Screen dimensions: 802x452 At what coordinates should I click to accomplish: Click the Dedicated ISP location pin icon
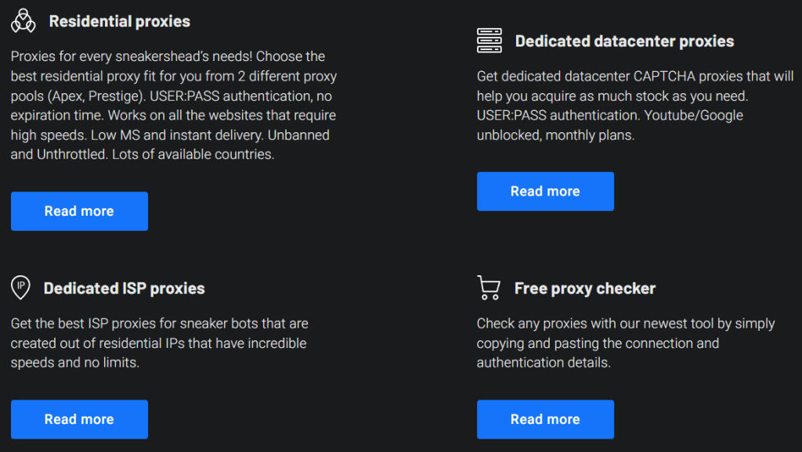click(x=20, y=288)
